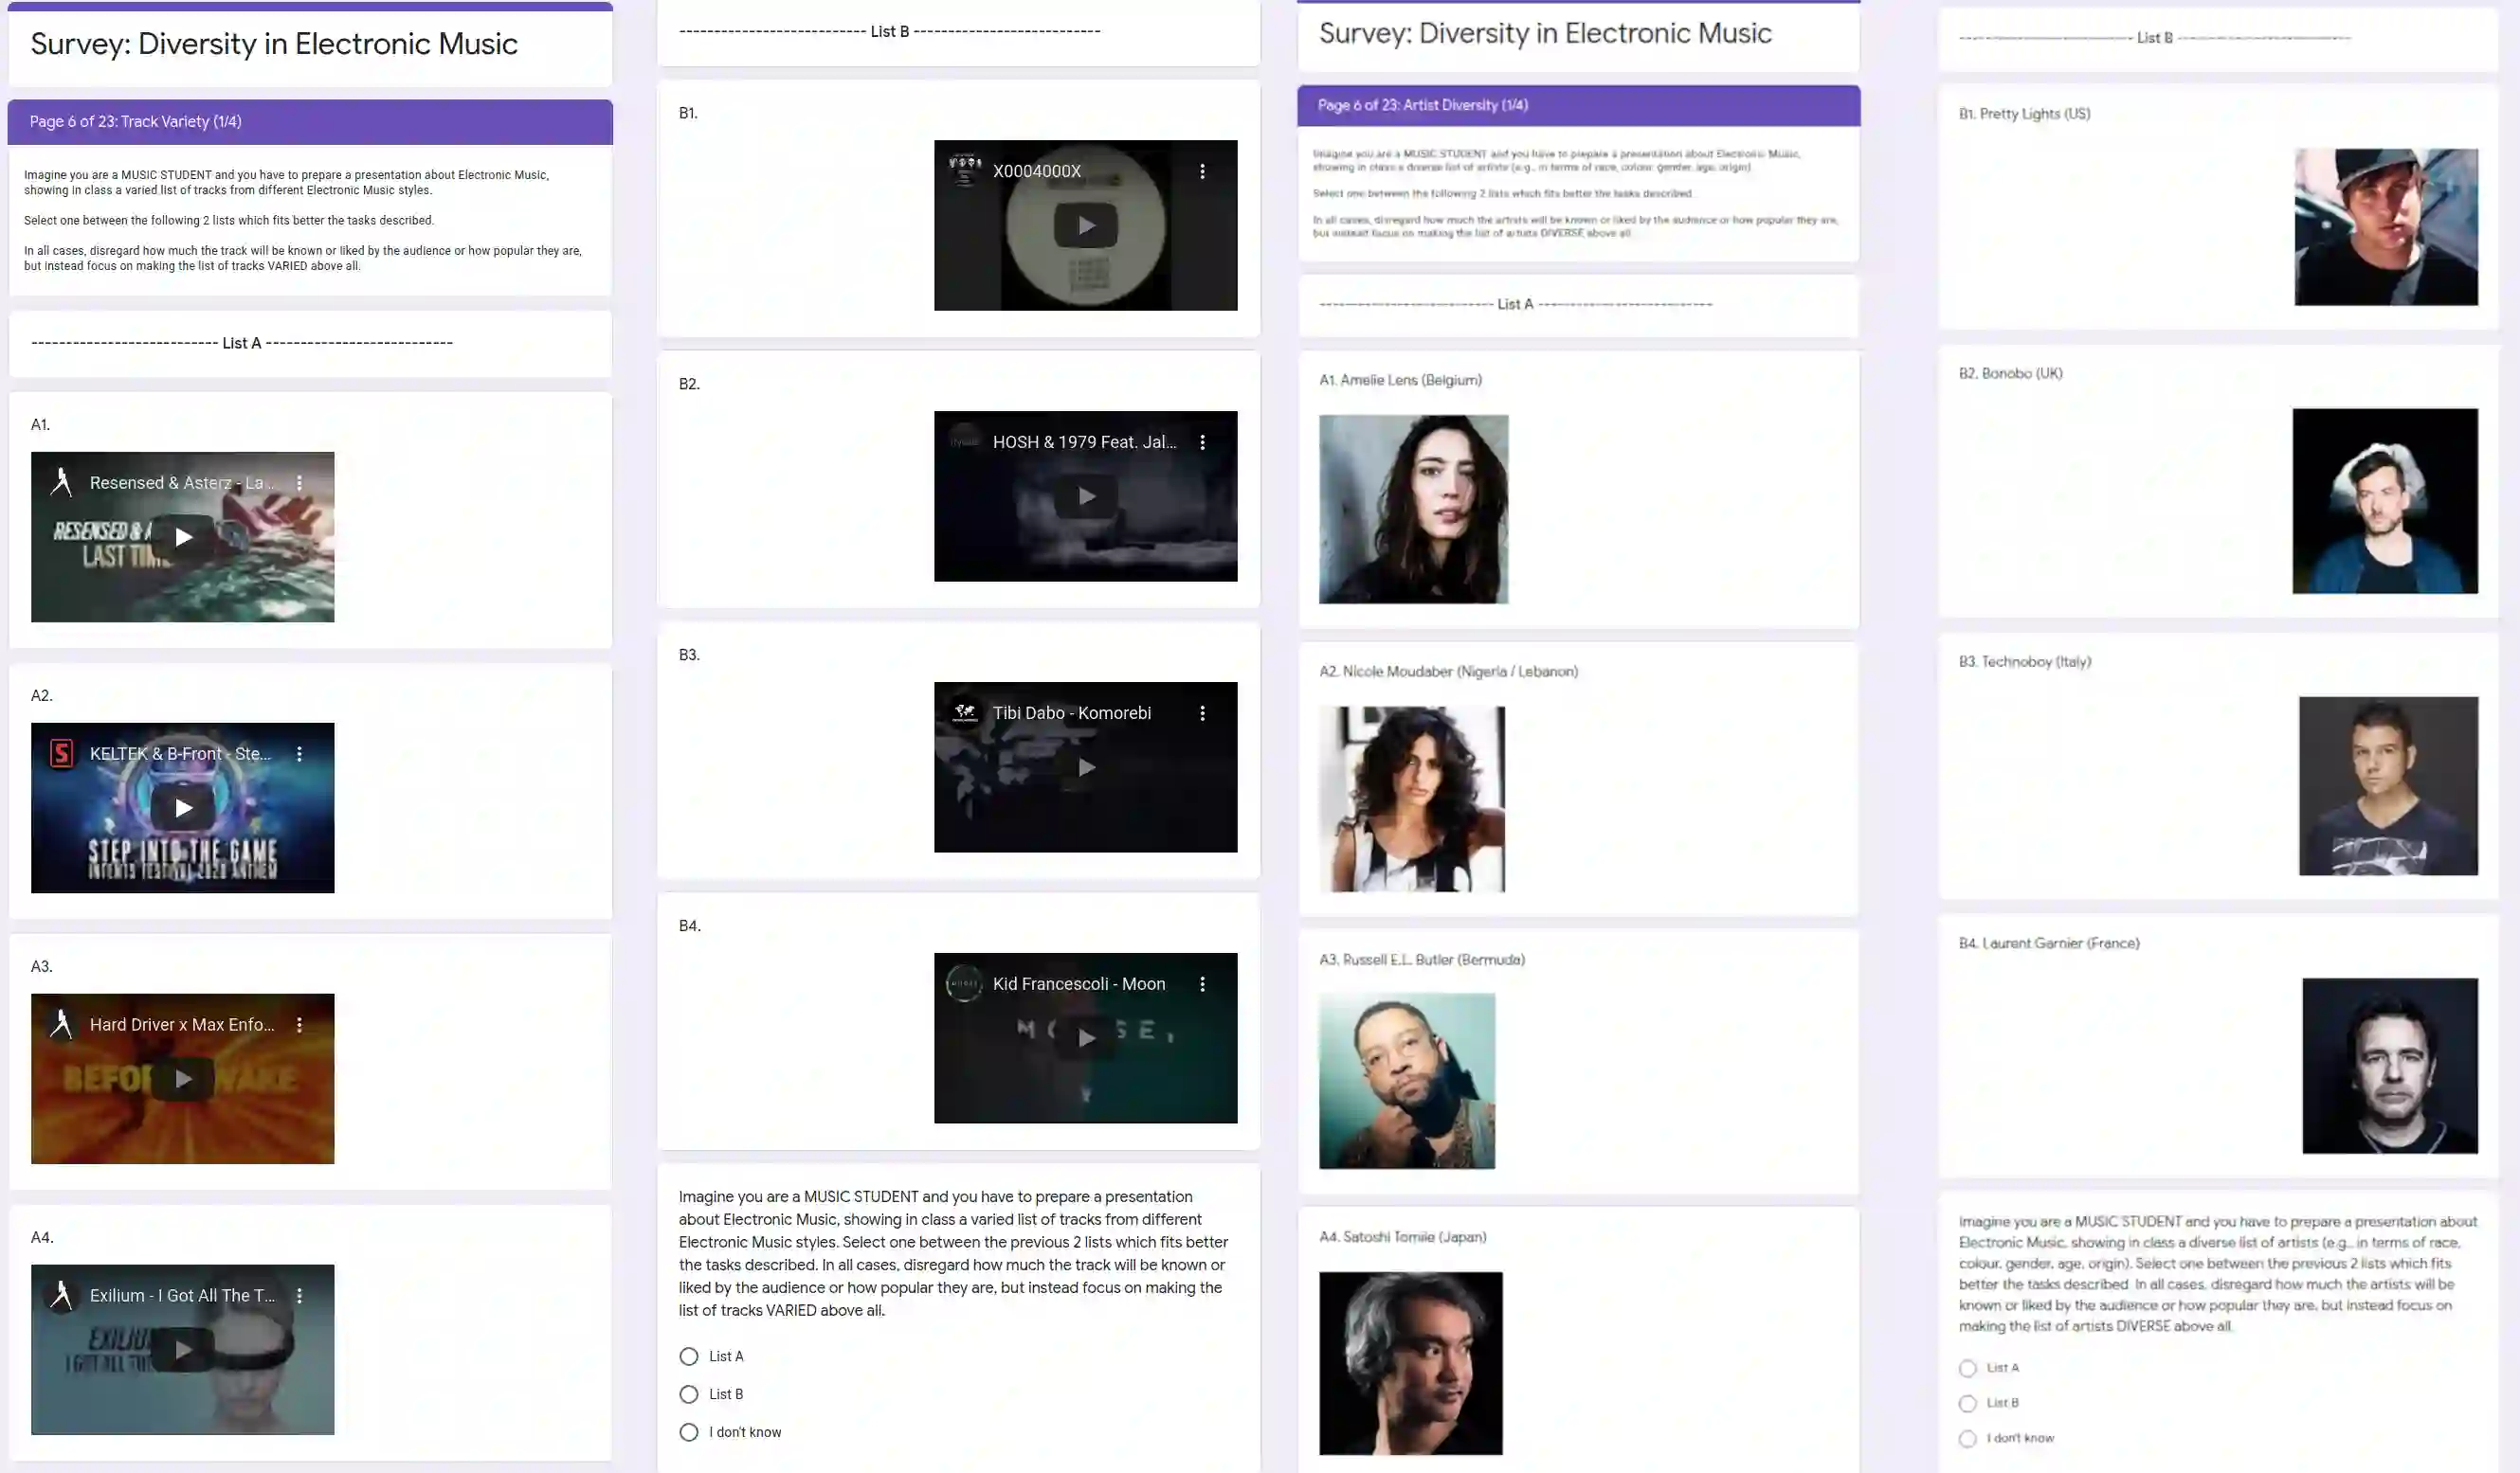Click the channel avatar on the Exilium video
The width and height of the screenshot is (2520, 1473).
point(62,1295)
